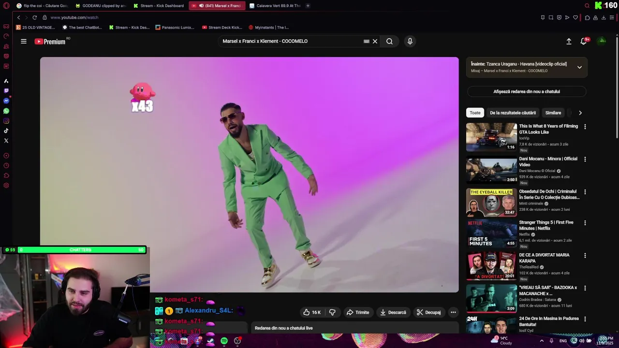The width and height of the screenshot is (619, 348).
Task: Switch to flip the coi Google search tab
Action: [x=42, y=6]
